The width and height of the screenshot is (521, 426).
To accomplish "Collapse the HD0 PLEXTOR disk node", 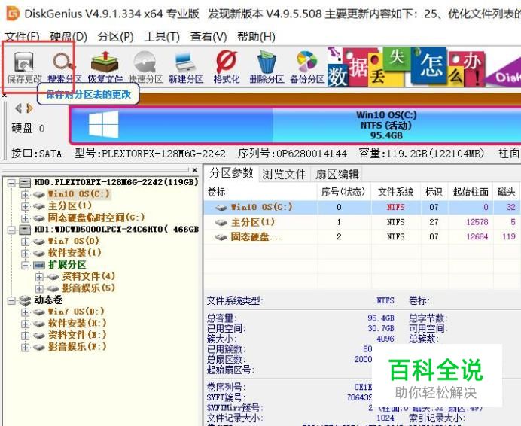I will point(11,182).
